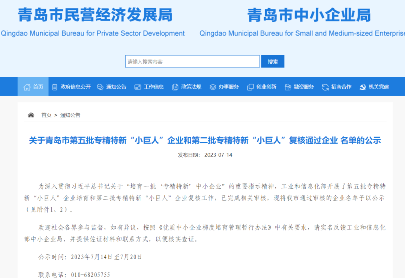Click the 首页 house icon in navigation
This screenshot has width=405, height=278.
click(27, 87)
